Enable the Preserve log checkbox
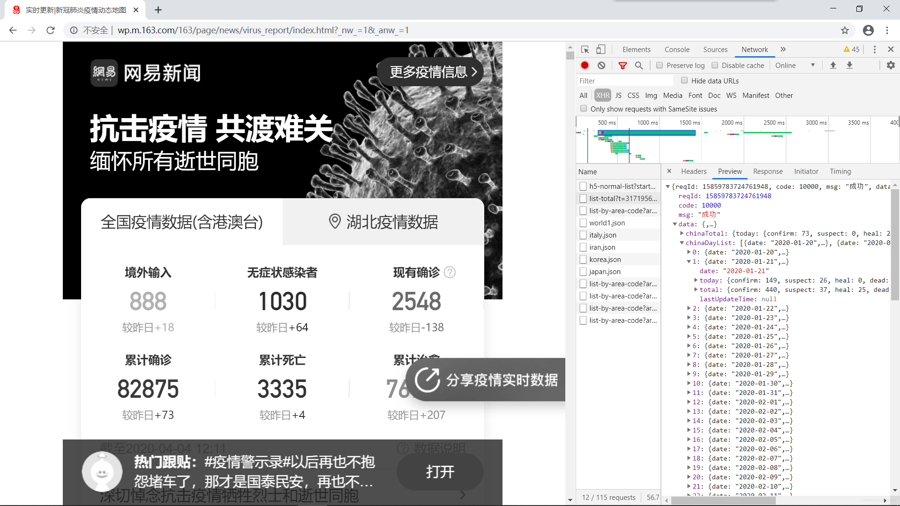 [660, 65]
